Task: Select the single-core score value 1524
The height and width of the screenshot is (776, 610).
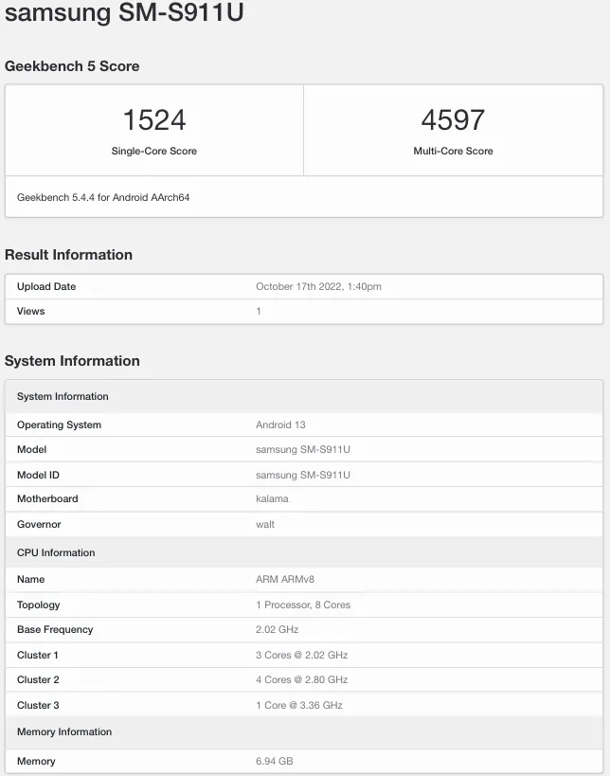Action: point(154,120)
